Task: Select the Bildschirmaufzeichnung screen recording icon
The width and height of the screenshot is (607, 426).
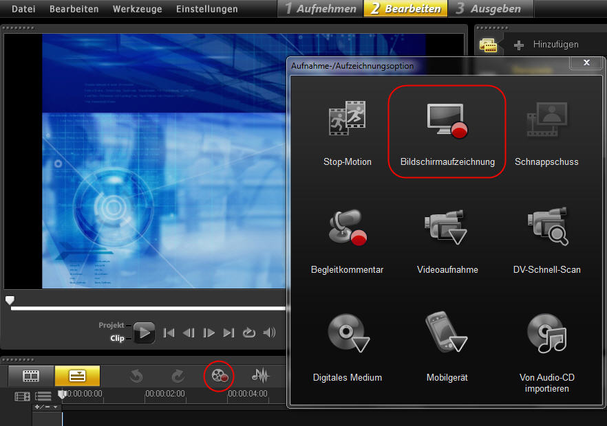Action: pos(447,119)
